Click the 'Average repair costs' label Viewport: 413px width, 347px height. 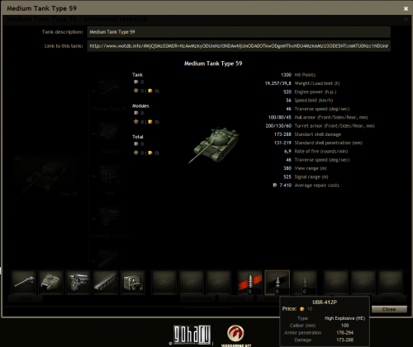tap(317, 185)
